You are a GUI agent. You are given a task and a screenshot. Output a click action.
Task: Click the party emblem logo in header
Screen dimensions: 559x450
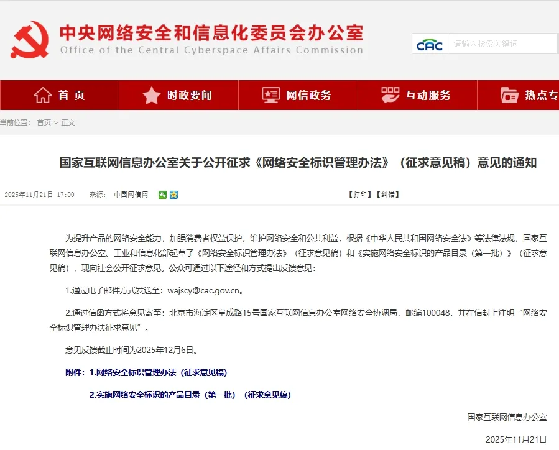(29, 40)
